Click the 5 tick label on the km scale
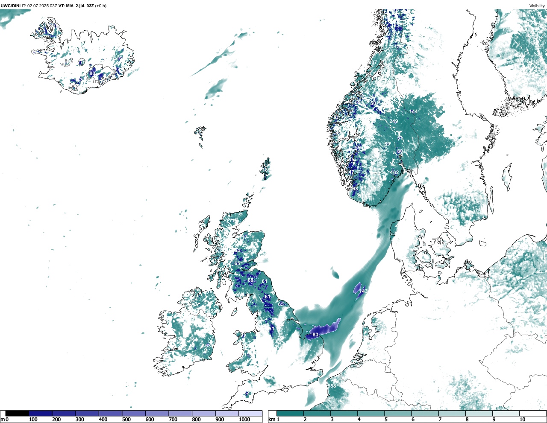Image resolution: width=547 pixels, height=423 pixels. (385, 420)
